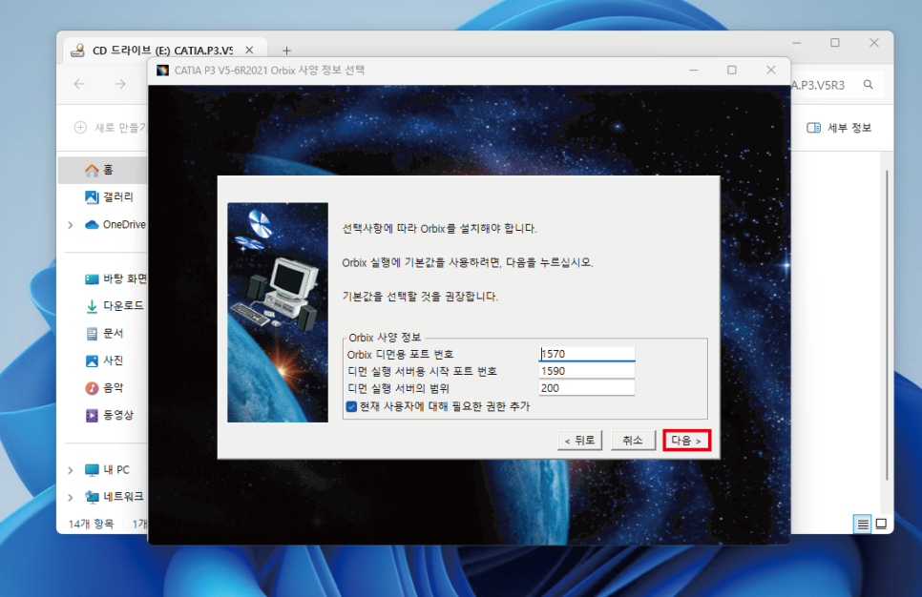Screen dimensions: 922x597
Task: Go back in File Explorer
Action: pos(79,84)
